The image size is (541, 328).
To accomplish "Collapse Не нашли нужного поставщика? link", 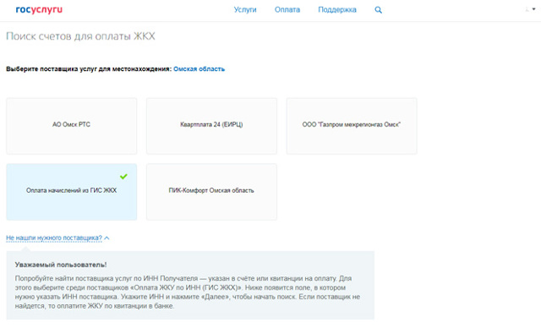I will (x=54, y=238).
